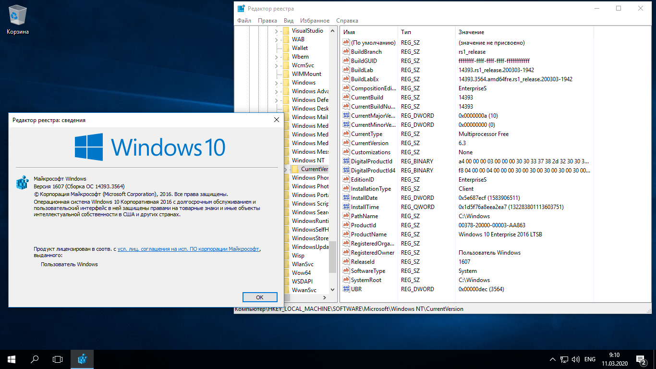Activate Registry Editor taskbar icon

point(82,359)
